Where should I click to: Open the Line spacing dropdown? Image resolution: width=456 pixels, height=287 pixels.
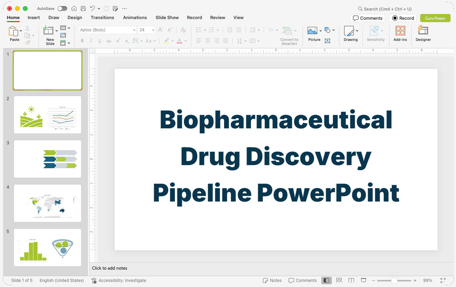point(254,30)
